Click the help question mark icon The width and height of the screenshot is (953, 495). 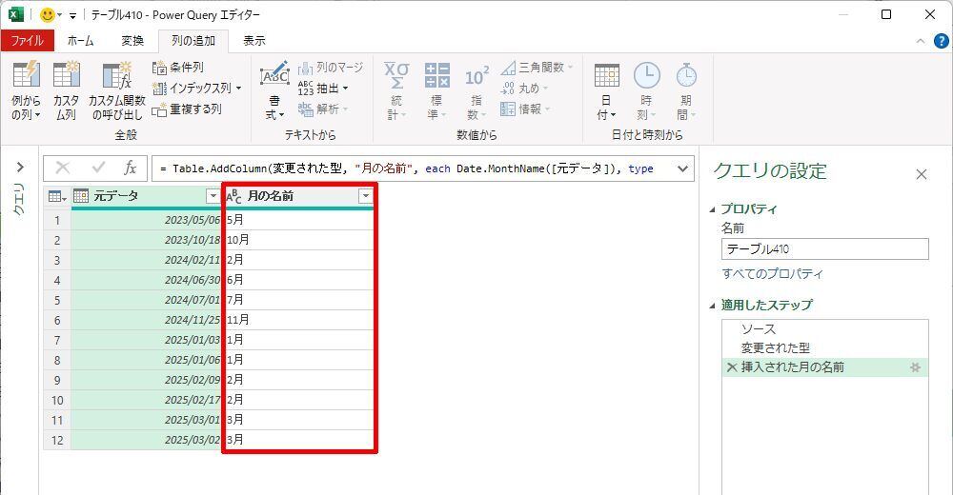click(x=941, y=41)
